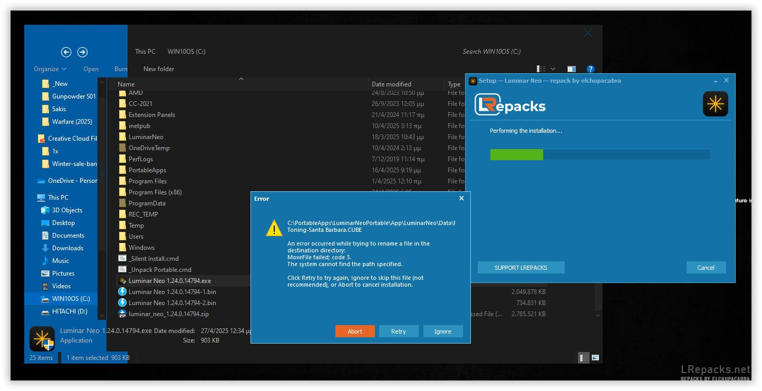Click the navigation pane scroll down arrow
The width and height of the screenshot is (762, 391).
102,316
